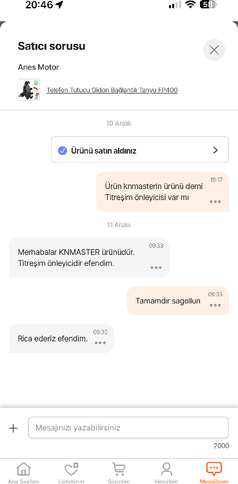This screenshot has width=238, height=484.
Task: Open options dots on KNMASTER reply
Action: tap(156, 268)
